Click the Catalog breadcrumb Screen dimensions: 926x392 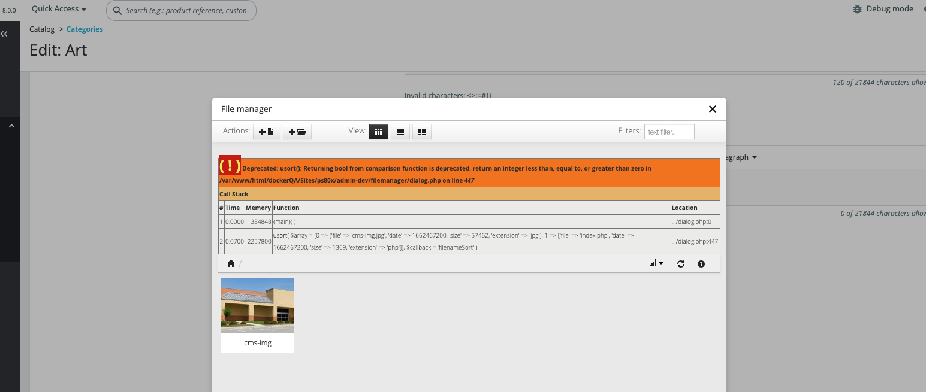coord(41,29)
